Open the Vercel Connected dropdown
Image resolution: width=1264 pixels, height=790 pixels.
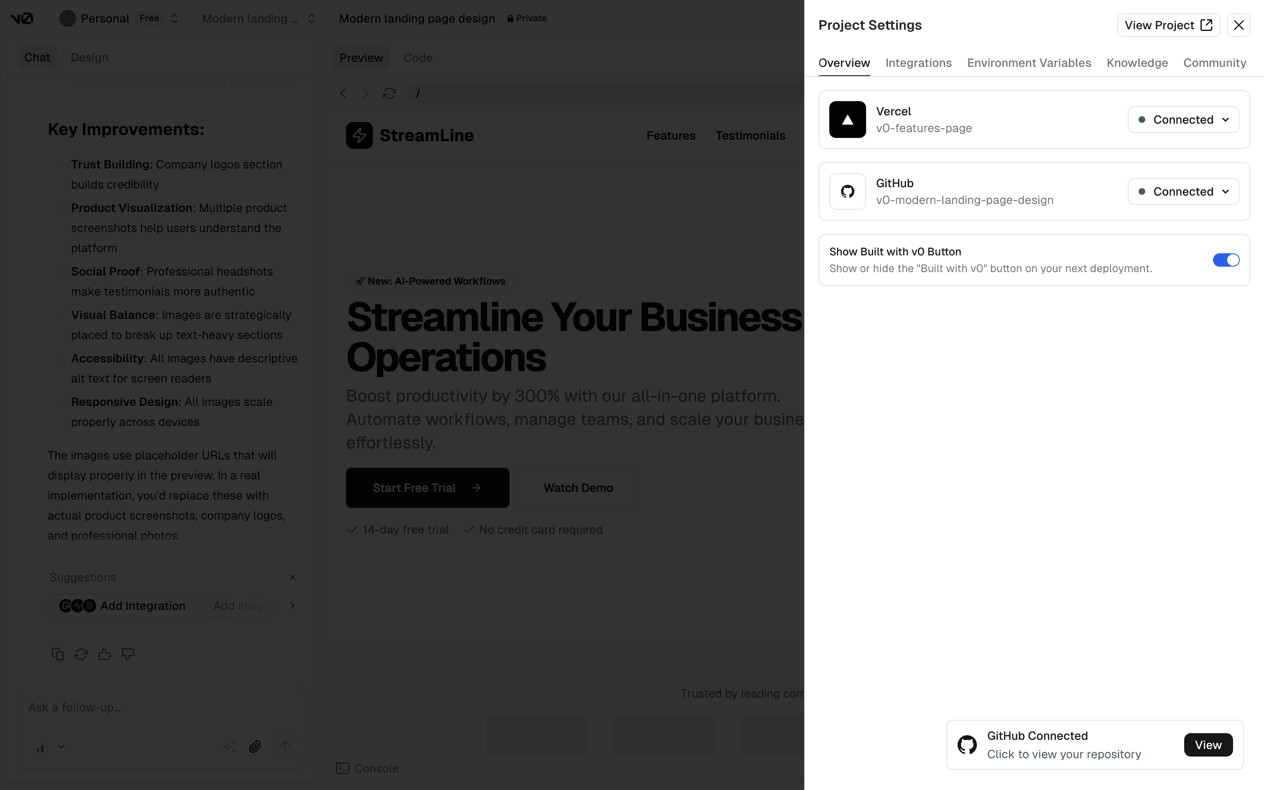pyautogui.click(x=1183, y=120)
